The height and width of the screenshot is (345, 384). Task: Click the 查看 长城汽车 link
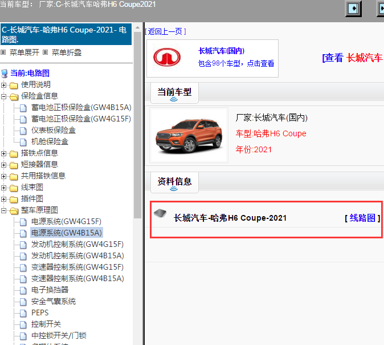pyautogui.click(x=353, y=58)
